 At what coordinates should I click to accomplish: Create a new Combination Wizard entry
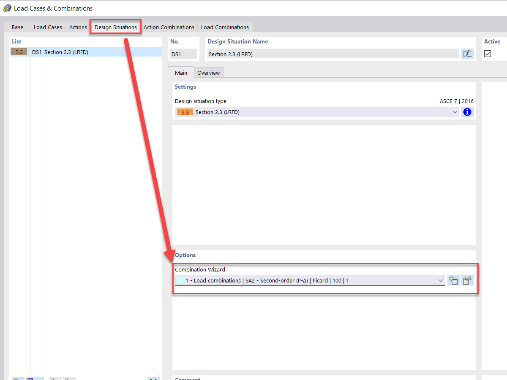[x=453, y=280]
